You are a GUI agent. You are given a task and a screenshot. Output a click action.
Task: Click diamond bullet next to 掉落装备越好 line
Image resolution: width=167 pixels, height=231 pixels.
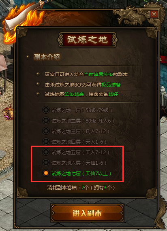[38, 94]
